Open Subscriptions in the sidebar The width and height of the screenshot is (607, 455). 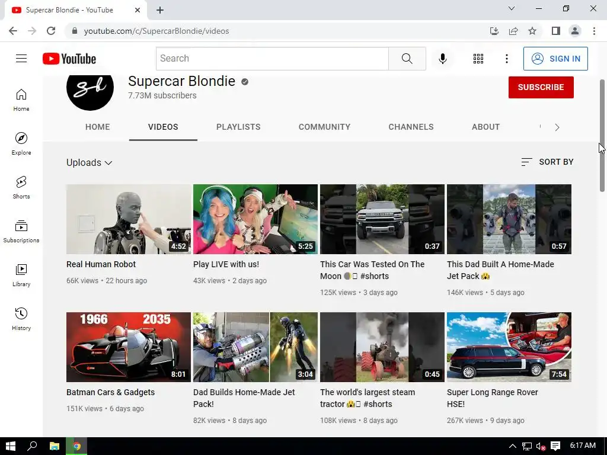pyautogui.click(x=21, y=232)
